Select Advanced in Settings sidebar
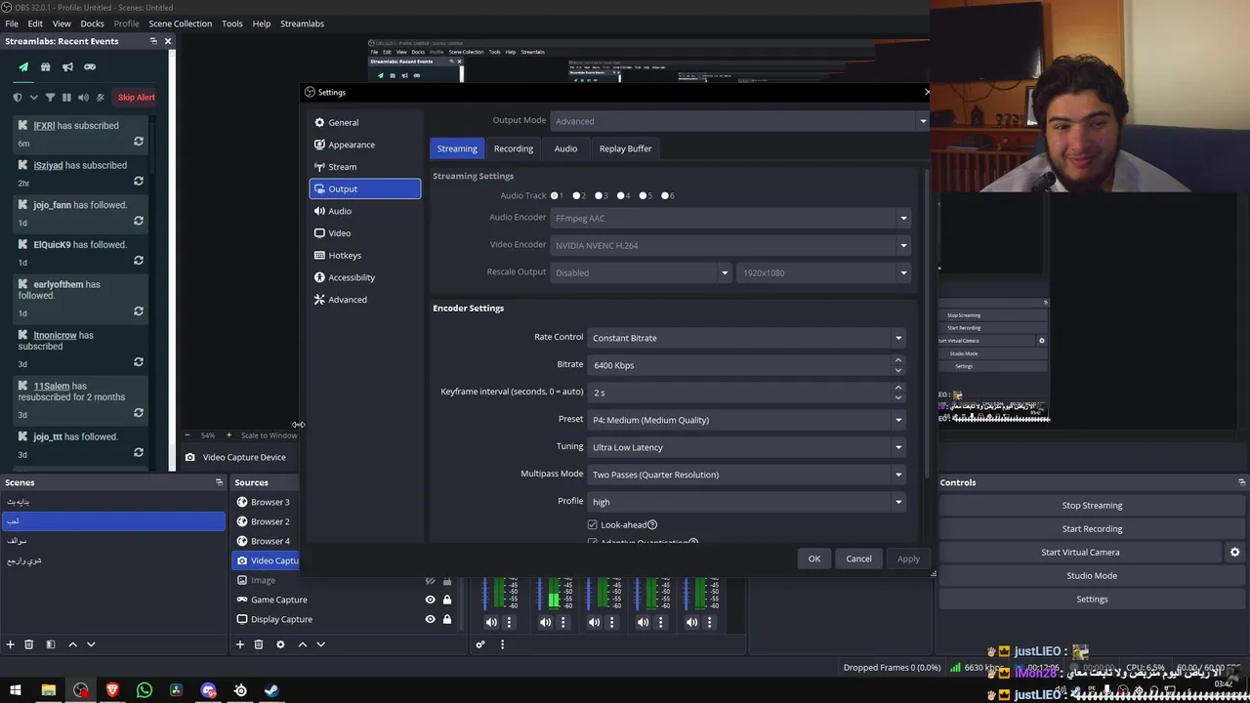Viewport: 1250px width, 703px height. tap(365, 300)
